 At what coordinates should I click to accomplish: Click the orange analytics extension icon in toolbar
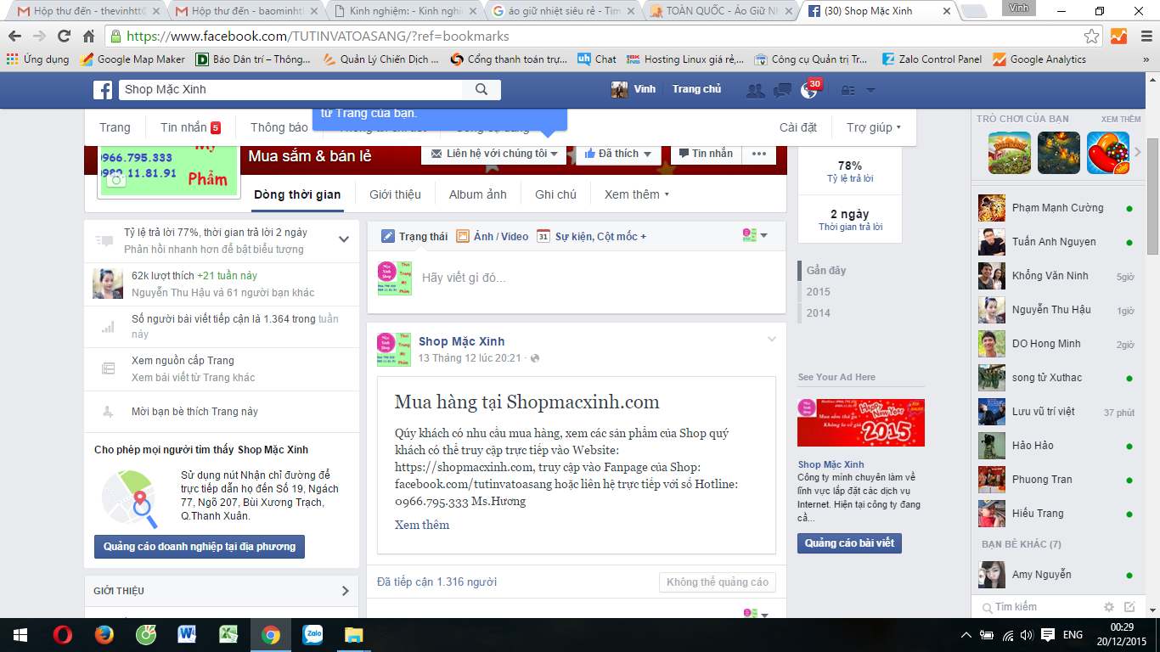click(x=1118, y=37)
